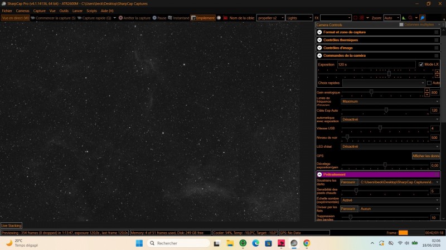The image size is (446, 250).
Task: Collapse the Prétraitement section
Action: click(319, 174)
